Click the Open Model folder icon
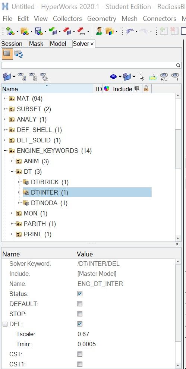Image resolution: width=186 pixels, height=369 pixels. [24, 31]
